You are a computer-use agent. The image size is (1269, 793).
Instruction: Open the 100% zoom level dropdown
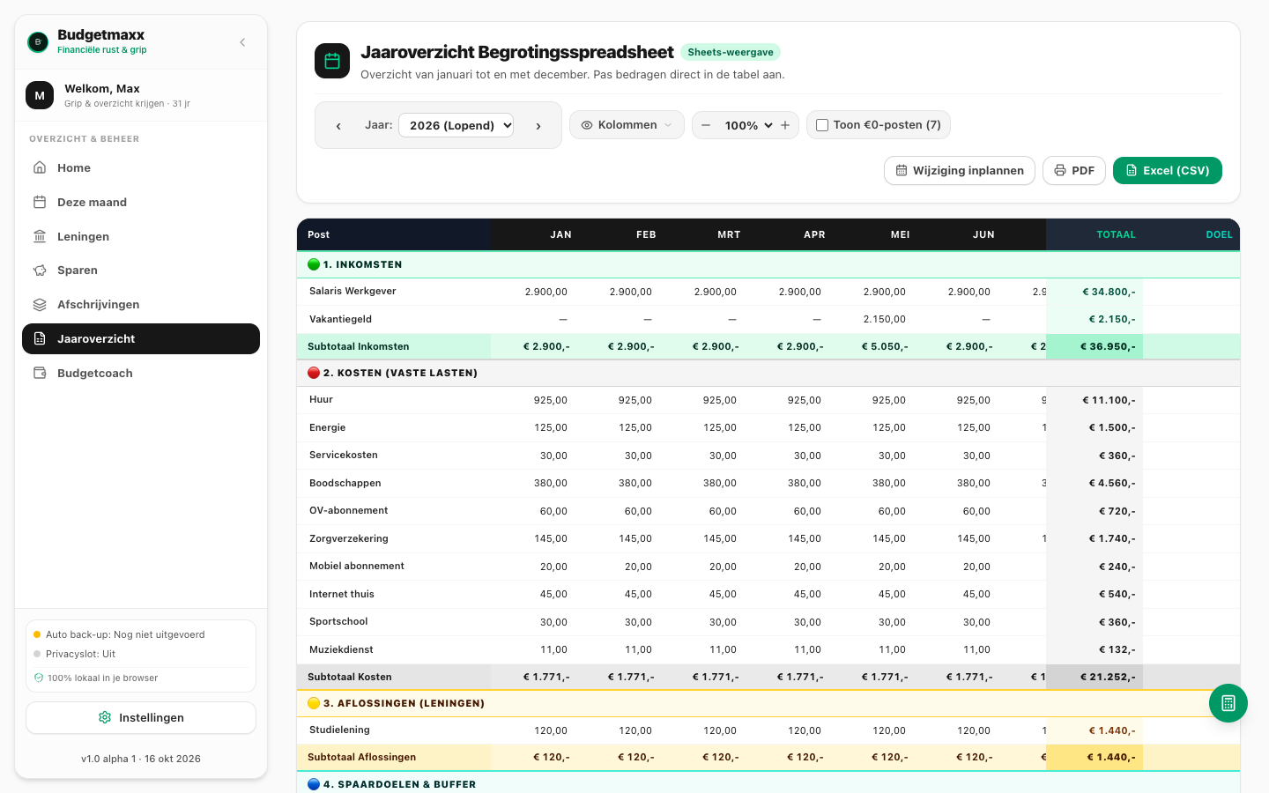(748, 125)
